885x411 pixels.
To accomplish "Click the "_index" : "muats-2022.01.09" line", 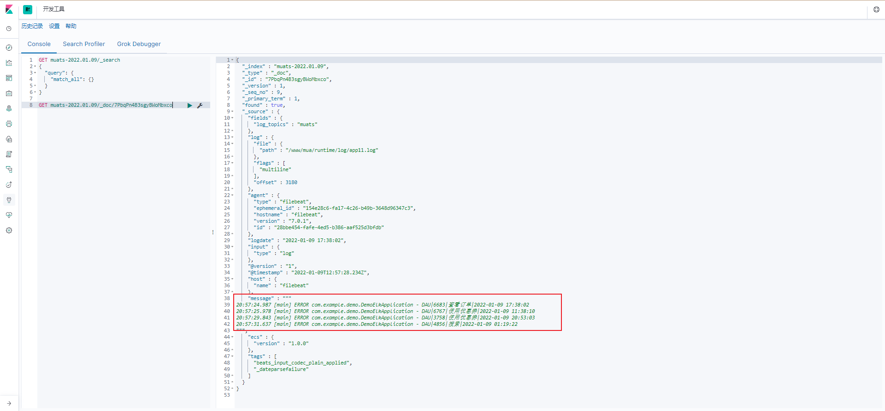I will (x=285, y=66).
